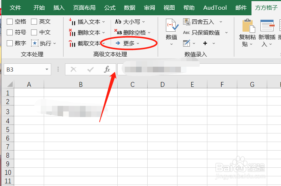This screenshot has width=281, height=186.
Task: Open the 只保留数值 dropdown arrow
Action: pyautogui.click(x=226, y=33)
